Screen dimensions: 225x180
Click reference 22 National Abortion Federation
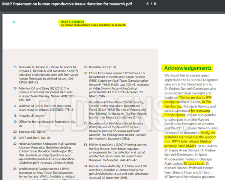click(45, 153)
